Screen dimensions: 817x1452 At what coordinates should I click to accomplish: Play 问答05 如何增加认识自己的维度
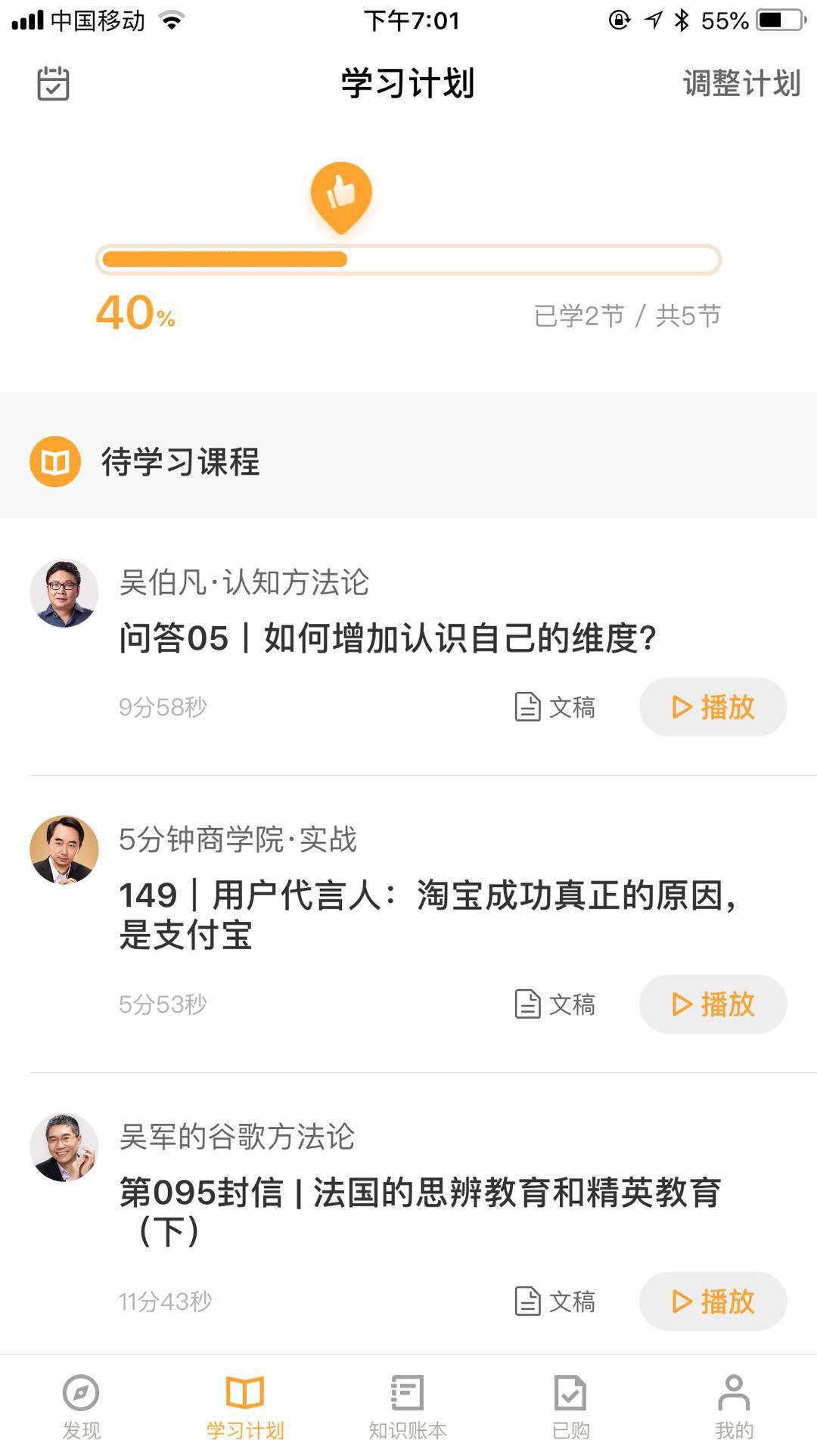713,707
